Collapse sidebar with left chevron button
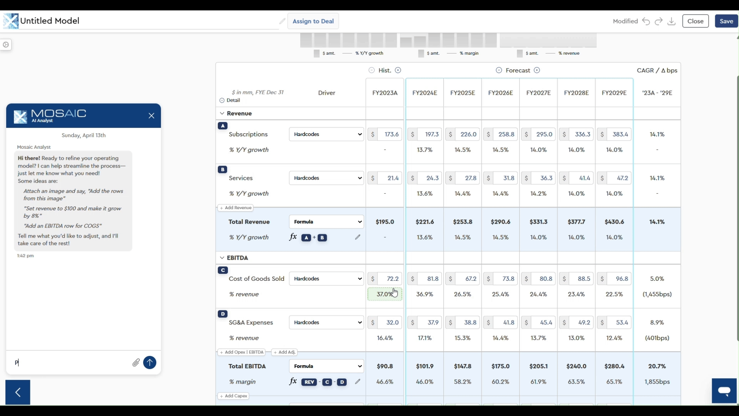Viewport: 739px width, 416px height. coord(18,392)
